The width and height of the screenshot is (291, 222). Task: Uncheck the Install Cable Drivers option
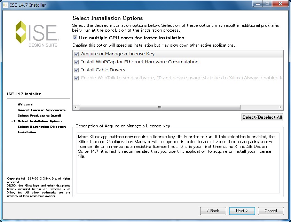click(76, 70)
